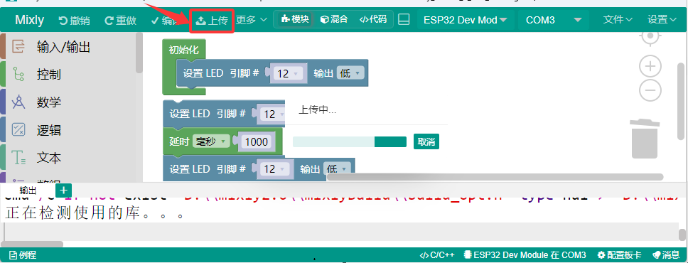Click the trash can icon
Screen dimensions: 688x263
pyautogui.click(x=645, y=139)
